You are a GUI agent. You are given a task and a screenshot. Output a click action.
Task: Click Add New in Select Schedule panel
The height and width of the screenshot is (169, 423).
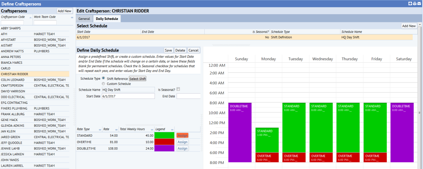(409, 26)
